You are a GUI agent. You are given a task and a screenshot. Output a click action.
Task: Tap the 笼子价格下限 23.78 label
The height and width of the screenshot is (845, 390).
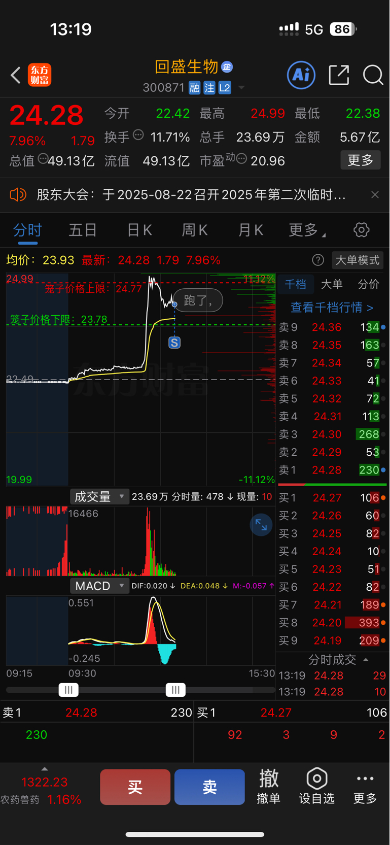(x=58, y=319)
